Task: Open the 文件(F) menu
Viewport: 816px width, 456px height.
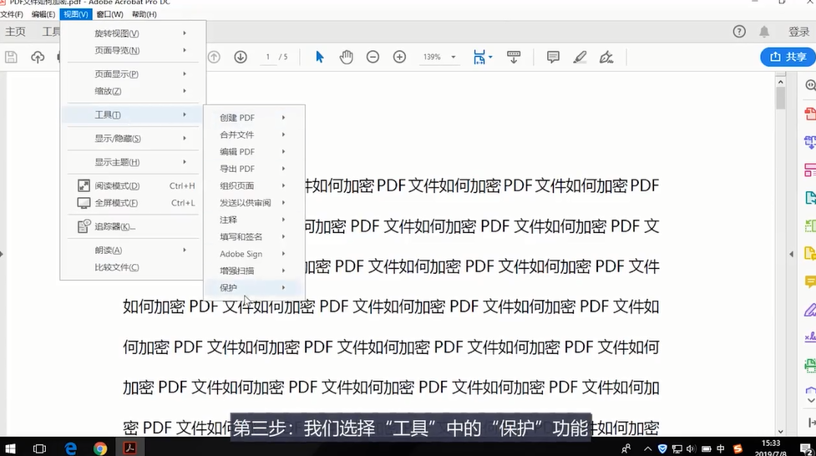Action: (x=12, y=14)
